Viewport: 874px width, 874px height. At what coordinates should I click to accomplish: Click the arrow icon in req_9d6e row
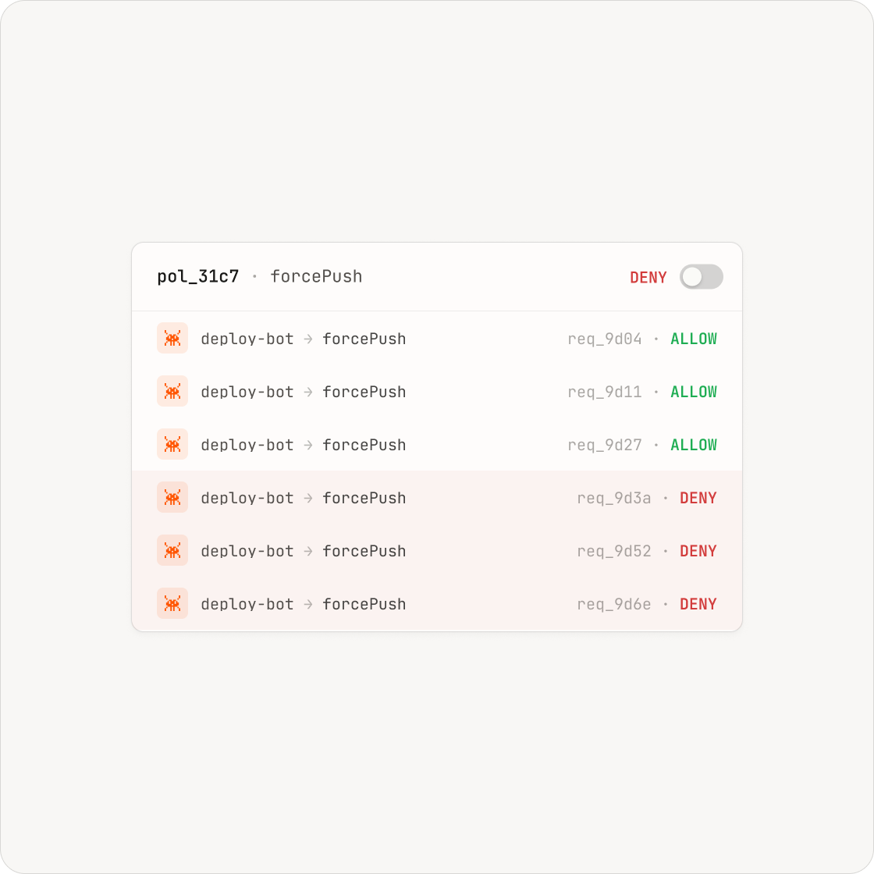click(x=308, y=604)
